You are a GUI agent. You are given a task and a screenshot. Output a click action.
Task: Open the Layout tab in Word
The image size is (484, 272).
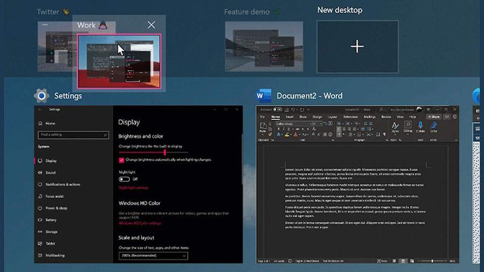point(332,116)
